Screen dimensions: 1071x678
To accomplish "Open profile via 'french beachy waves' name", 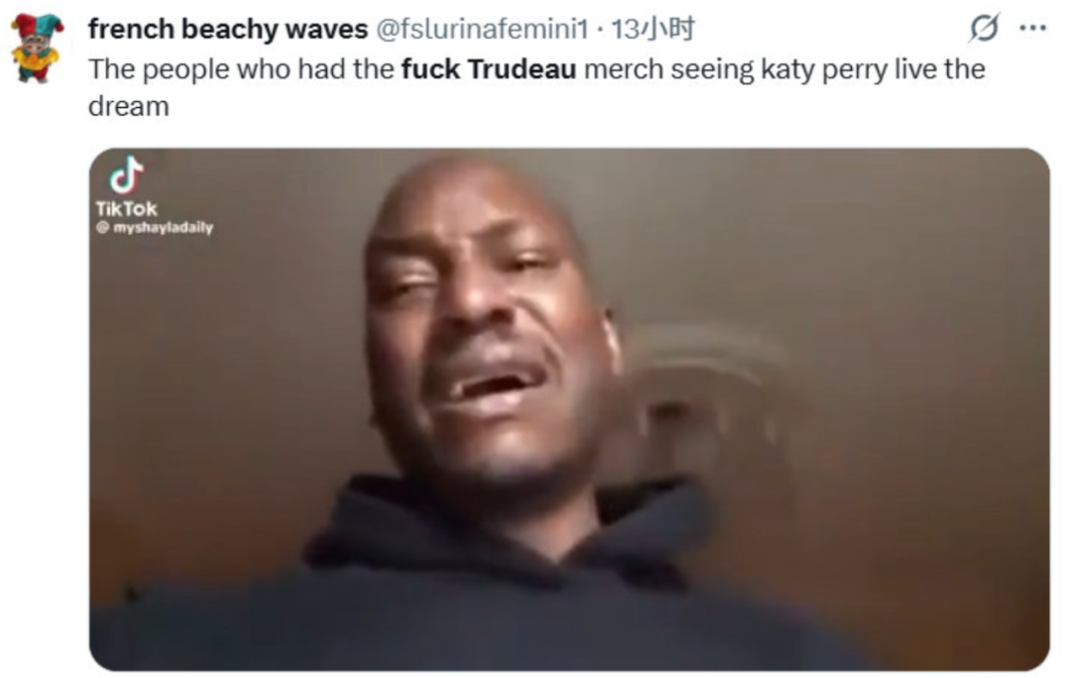I will click(228, 29).
